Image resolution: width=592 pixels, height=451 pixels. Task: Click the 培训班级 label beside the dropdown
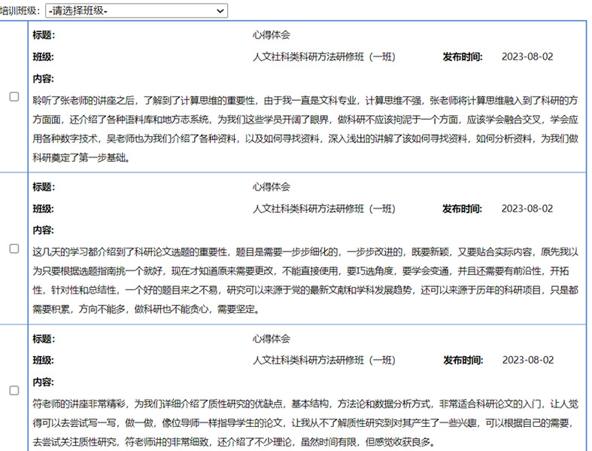click(x=21, y=11)
